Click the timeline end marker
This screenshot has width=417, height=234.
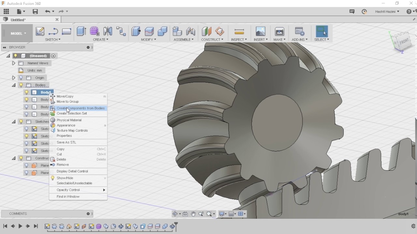point(176,227)
